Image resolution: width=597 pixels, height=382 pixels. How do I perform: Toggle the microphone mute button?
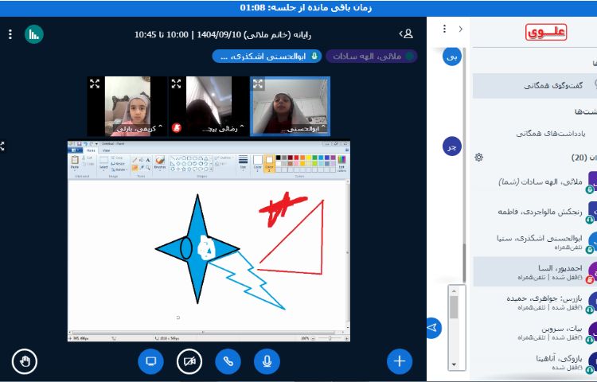pos(267,361)
